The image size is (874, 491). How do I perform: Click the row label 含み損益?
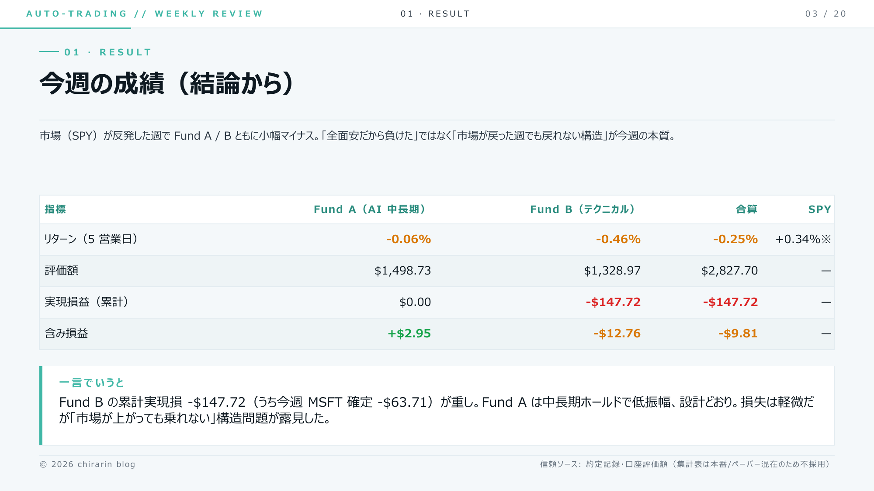pyautogui.click(x=66, y=333)
